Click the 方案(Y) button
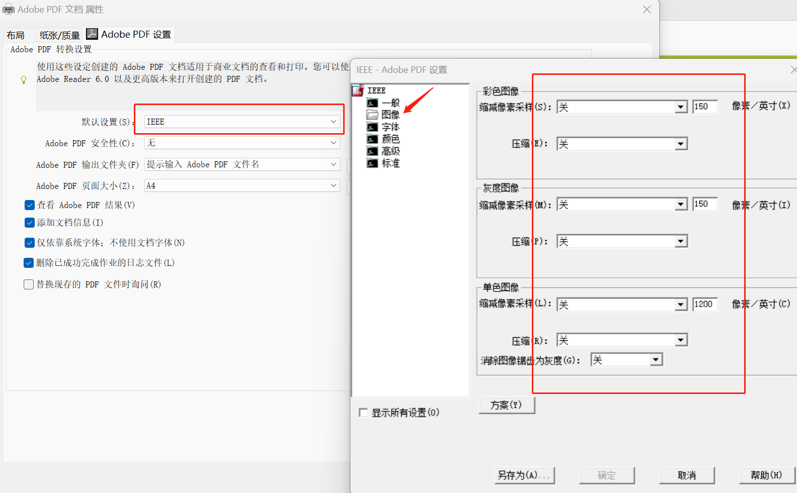Screen dimensions: 797x493 pyautogui.click(x=507, y=405)
